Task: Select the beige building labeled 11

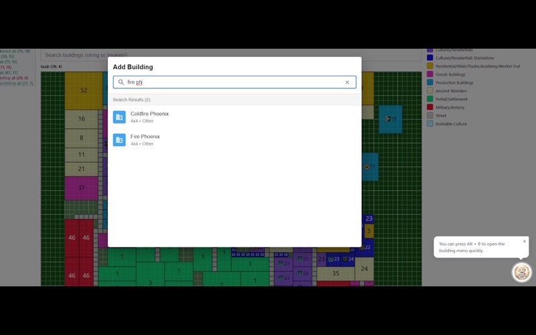Action: [81, 155]
